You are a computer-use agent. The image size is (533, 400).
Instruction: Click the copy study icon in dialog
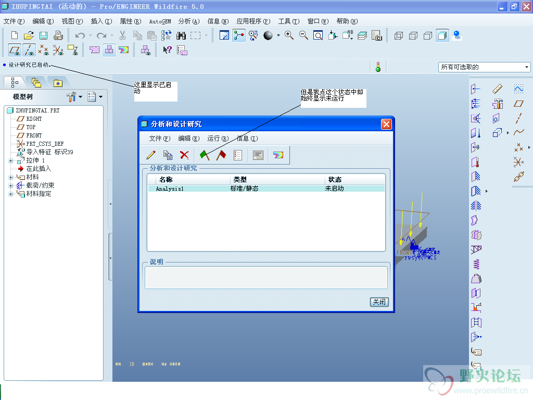[168, 155]
